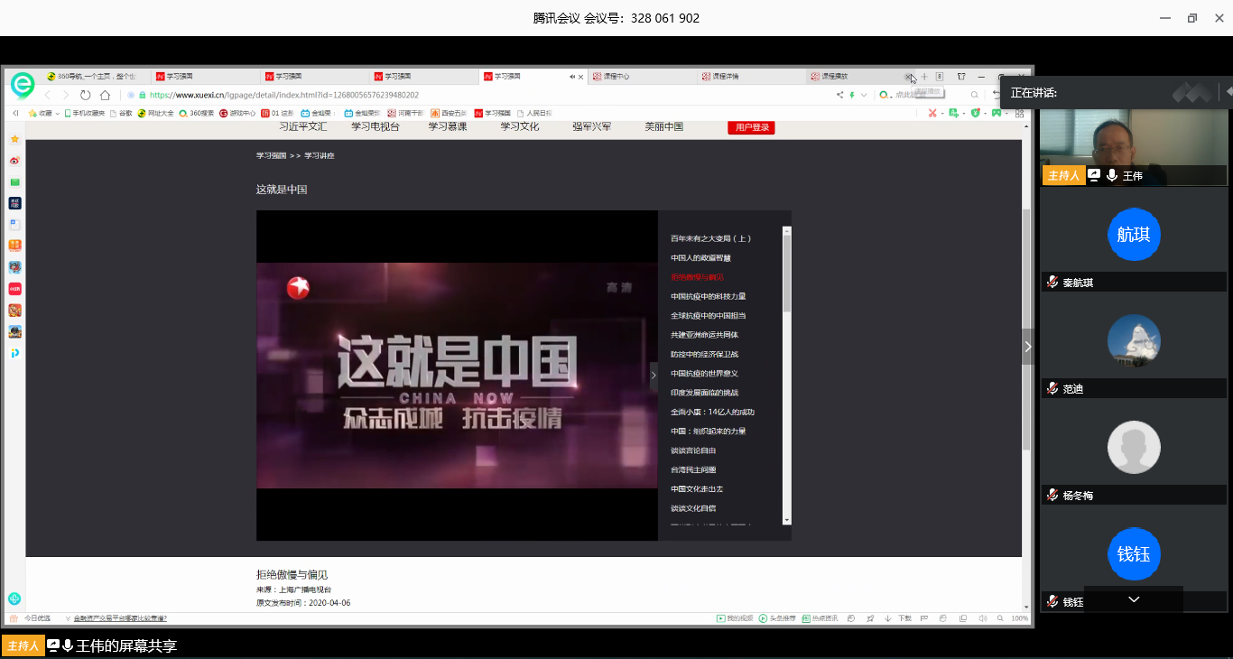Open the 学习慕课 navigation item
This screenshot has width=1233, height=659.
point(448,126)
